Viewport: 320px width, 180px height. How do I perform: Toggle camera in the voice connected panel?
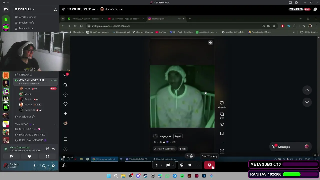pos(11,156)
